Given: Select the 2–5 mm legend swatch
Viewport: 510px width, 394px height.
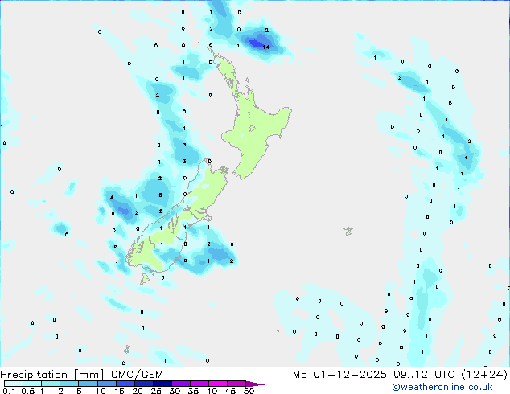Looking at the screenshot, I should 69,384.
